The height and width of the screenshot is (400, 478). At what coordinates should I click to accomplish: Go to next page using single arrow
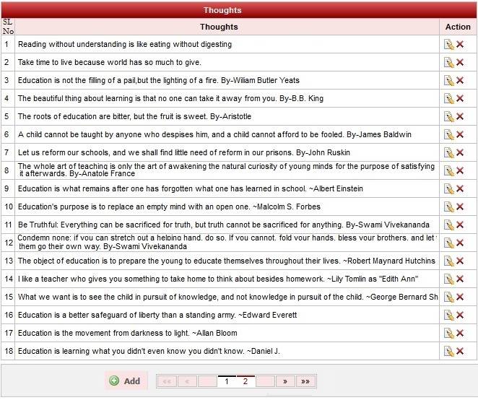point(285,381)
